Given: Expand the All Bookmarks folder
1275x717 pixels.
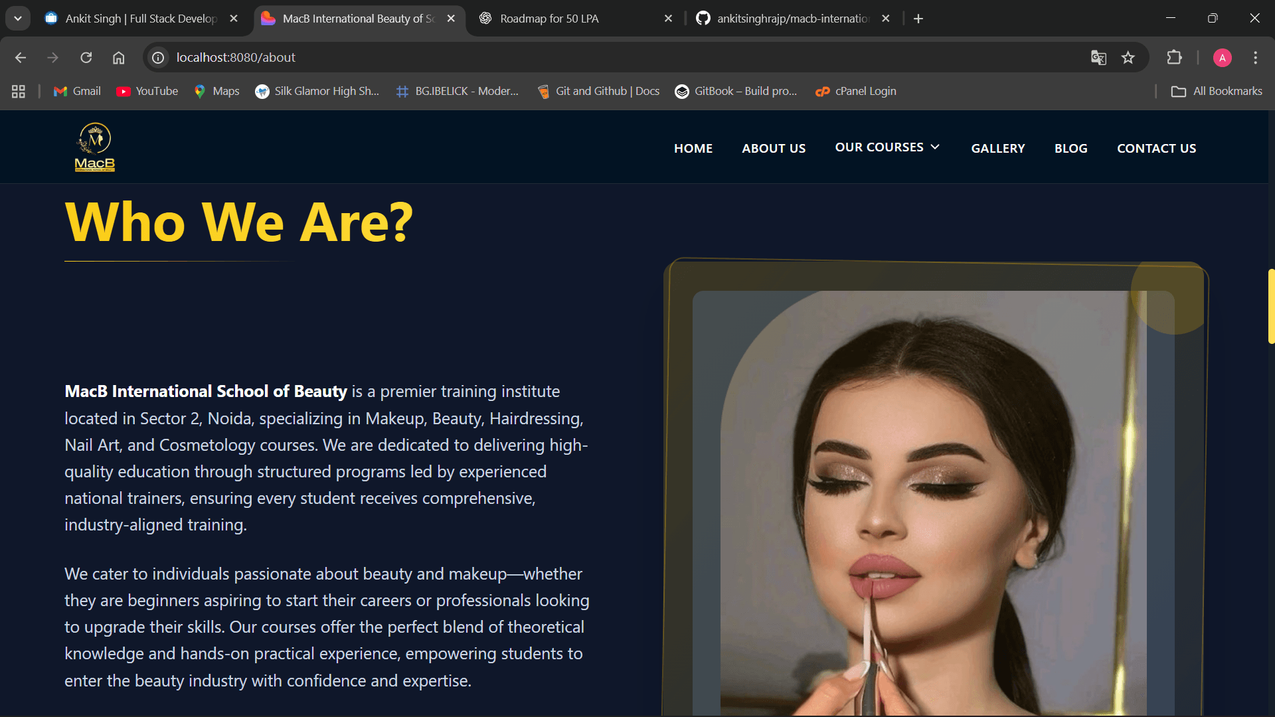Looking at the screenshot, I should (x=1217, y=92).
